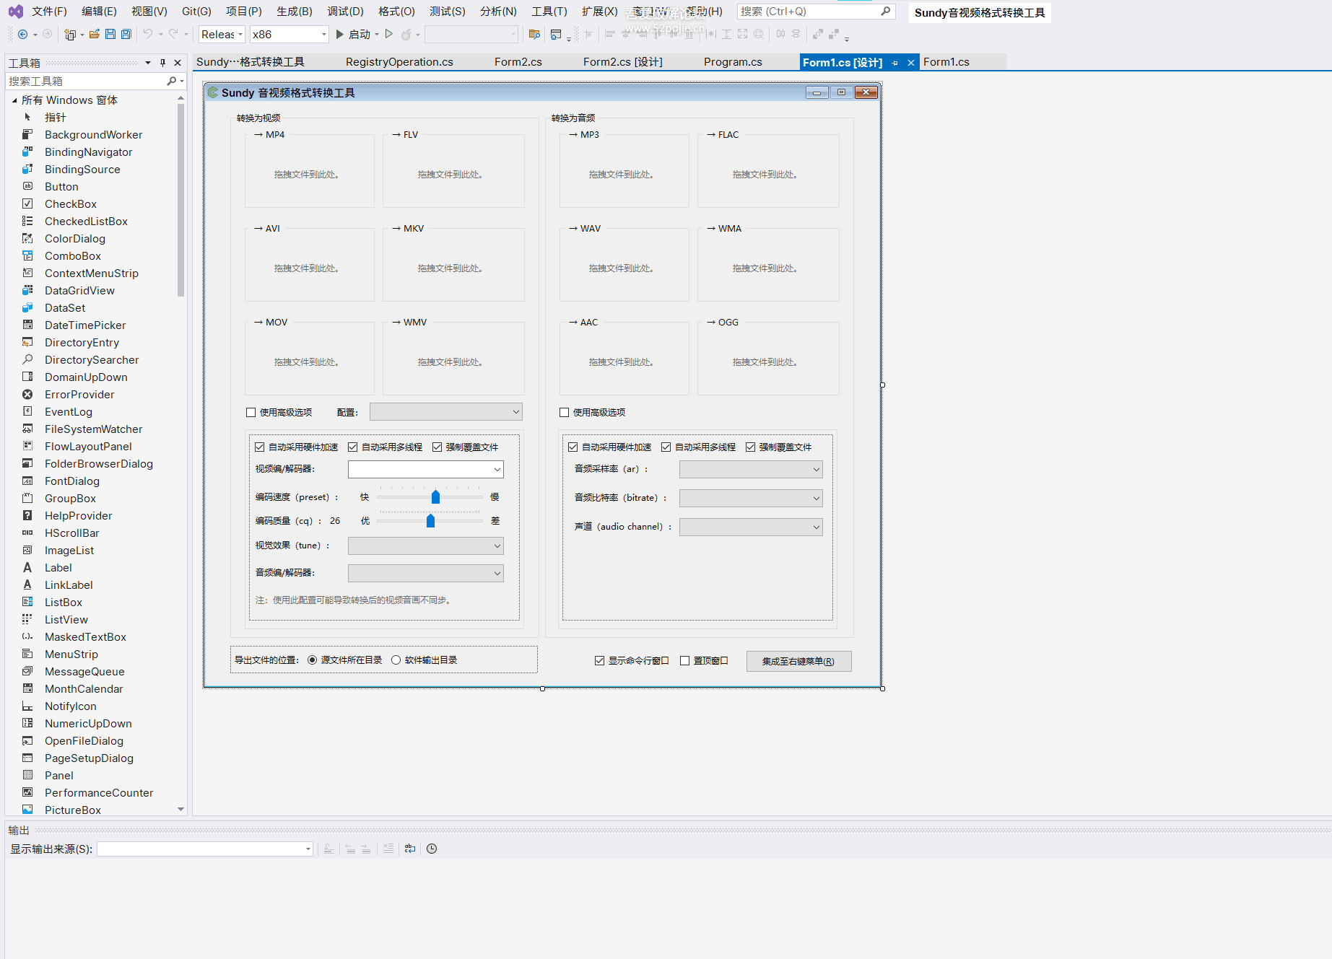
Task: Toggle word wrap in the output panel
Action: pyautogui.click(x=410, y=849)
